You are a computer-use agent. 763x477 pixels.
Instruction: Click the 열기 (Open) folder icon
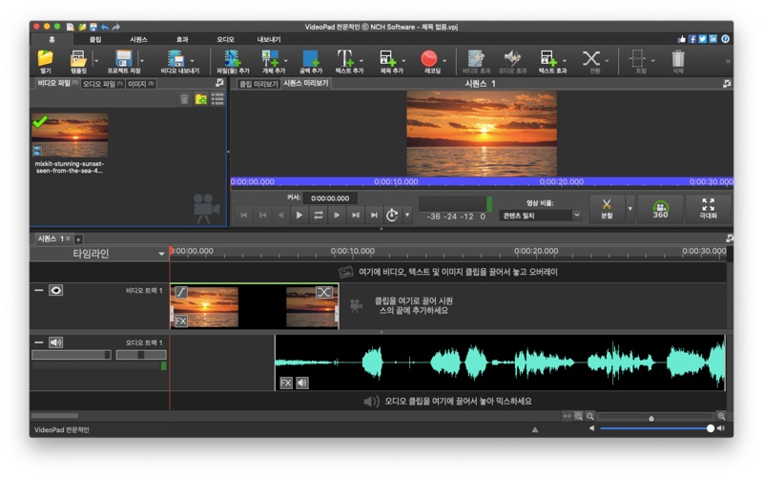45,58
